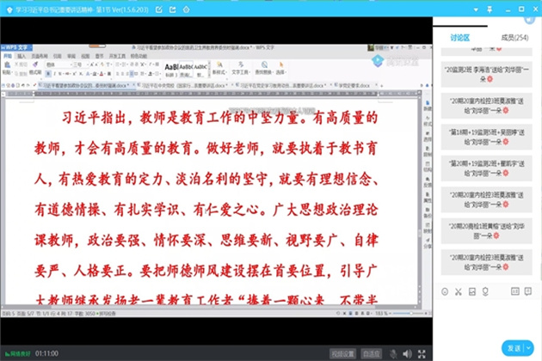The width and height of the screenshot is (542, 361).
Task: Open the title bar dropdown arrow menu
Action: tap(476, 9)
